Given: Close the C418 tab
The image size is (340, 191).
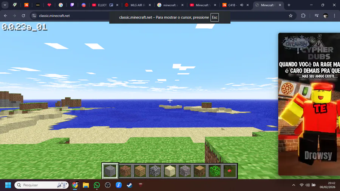Looking at the screenshot, I should (247, 5).
